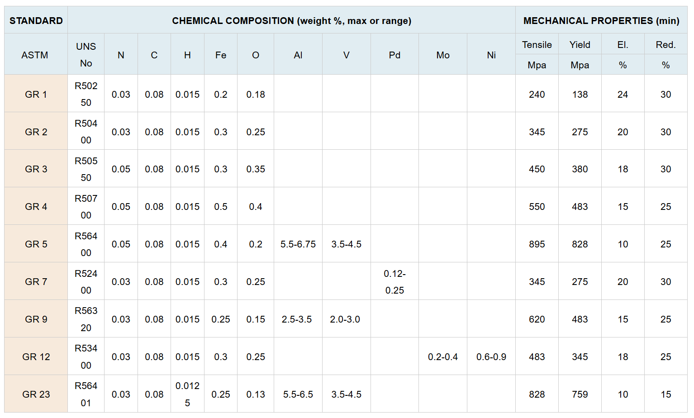This screenshot has width=694, height=418.
Task: Select the GR 23 row label
Action: point(36,394)
